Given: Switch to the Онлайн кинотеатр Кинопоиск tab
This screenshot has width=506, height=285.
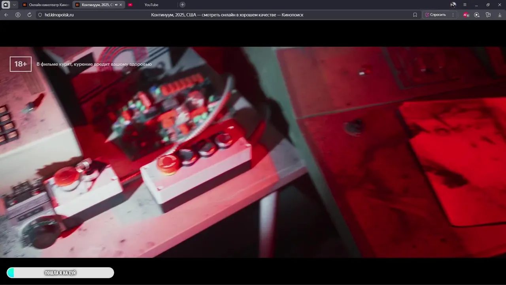Looking at the screenshot, I should [45, 5].
